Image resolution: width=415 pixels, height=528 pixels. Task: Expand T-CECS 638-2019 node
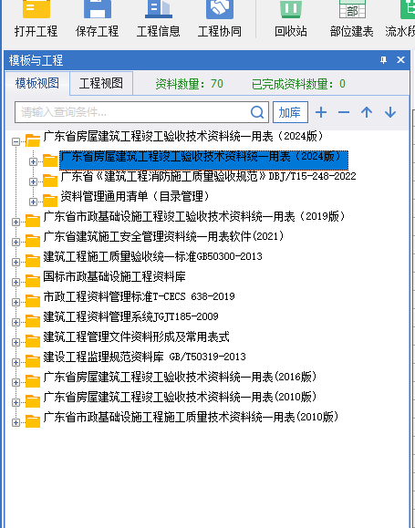point(16,302)
